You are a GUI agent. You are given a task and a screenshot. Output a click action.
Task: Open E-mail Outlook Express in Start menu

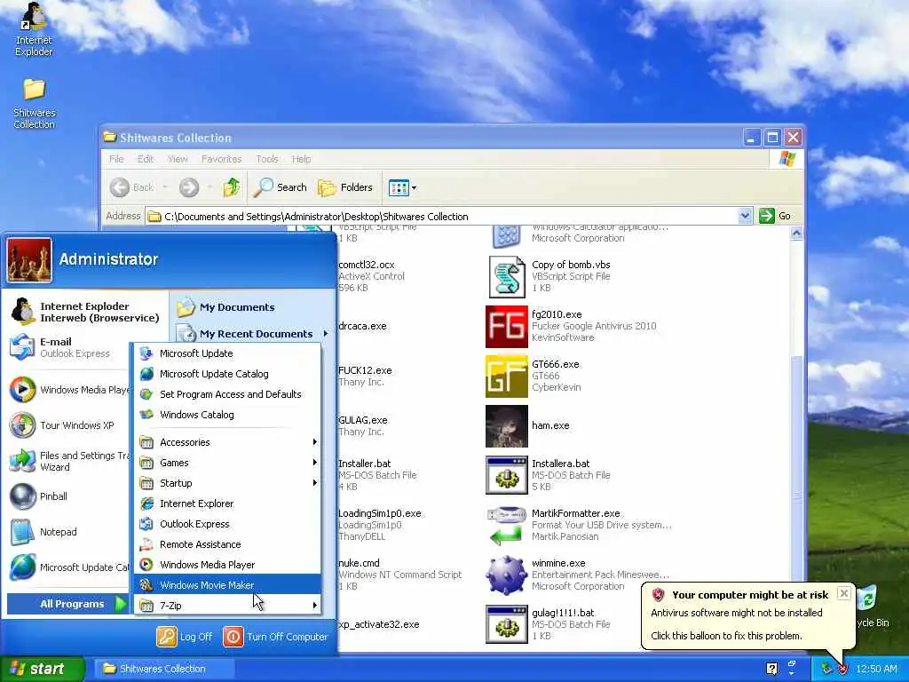[60, 347]
